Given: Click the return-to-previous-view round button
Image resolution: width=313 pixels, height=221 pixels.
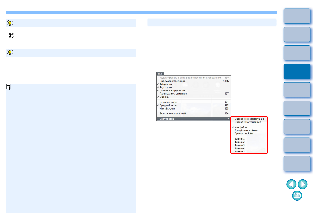Looking at the screenshot, I should [297, 195].
